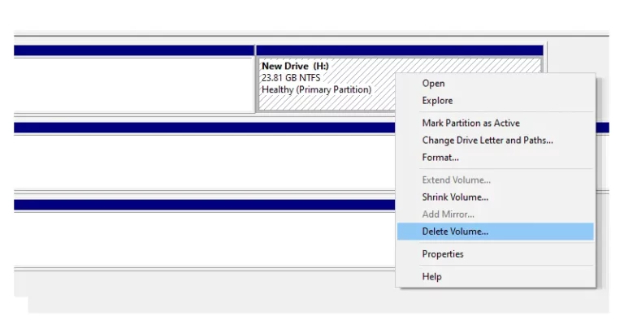This screenshot has width=624, height=325.
Task: Select Delete Volume in the menu
Action: click(495, 232)
